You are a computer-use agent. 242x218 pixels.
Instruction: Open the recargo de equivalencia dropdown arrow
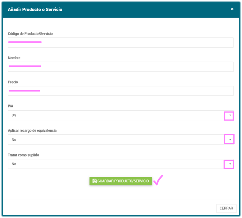coord(230,139)
